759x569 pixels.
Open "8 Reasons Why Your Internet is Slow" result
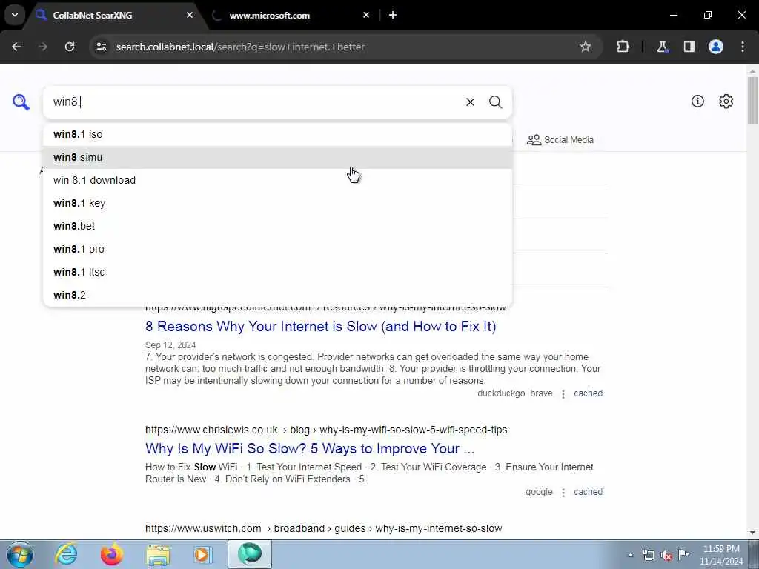(x=320, y=327)
